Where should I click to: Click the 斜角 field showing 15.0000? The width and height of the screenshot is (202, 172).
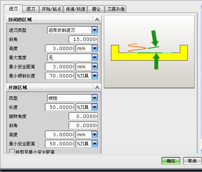click(83, 39)
